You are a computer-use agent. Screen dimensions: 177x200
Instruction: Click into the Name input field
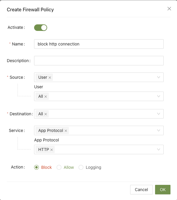coord(99,44)
